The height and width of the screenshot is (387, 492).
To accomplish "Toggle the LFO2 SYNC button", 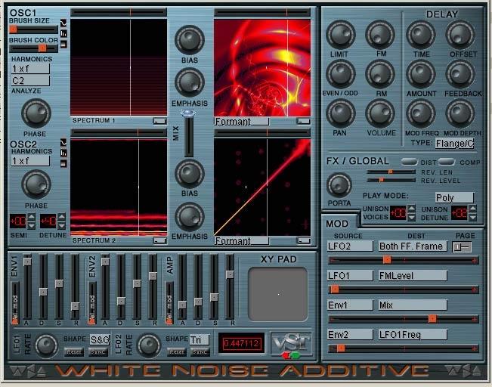I will point(200,352).
